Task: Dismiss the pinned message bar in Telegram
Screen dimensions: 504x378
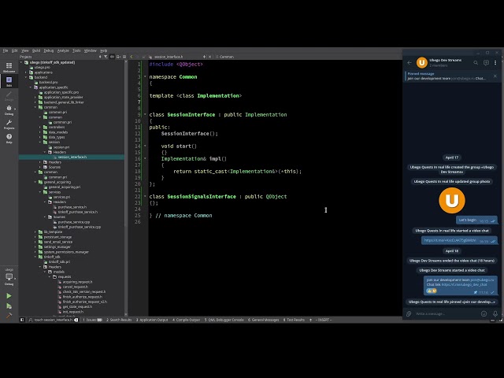Action: tap(495, 76)
